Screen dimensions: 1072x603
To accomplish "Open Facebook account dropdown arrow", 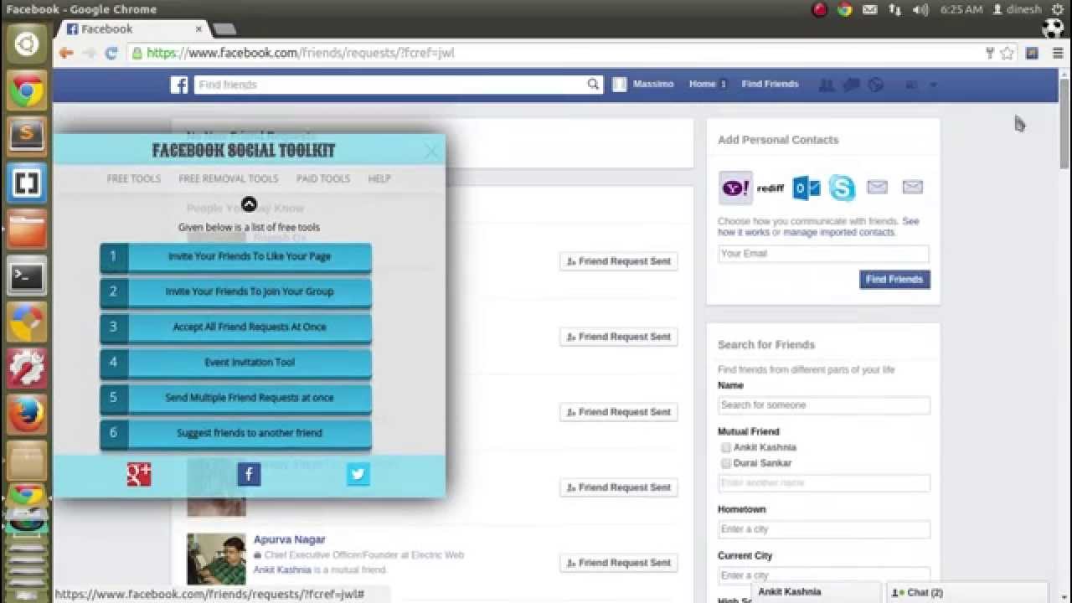I will pos(933,85).
